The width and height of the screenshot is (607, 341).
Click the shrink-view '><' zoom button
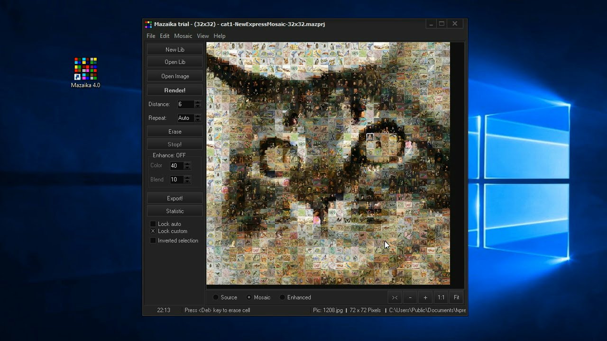(395, 297)
